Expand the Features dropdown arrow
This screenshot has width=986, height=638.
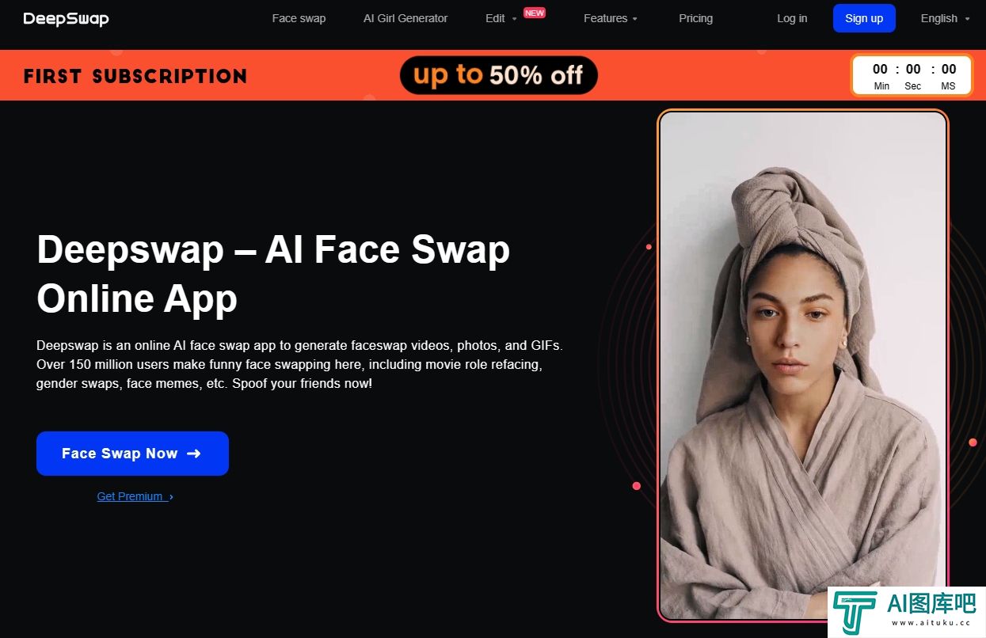click(x=635, y=19)
